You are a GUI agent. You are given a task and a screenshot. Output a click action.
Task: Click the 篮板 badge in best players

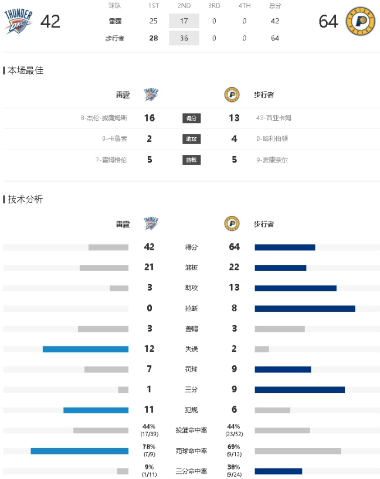click(192, 160)
